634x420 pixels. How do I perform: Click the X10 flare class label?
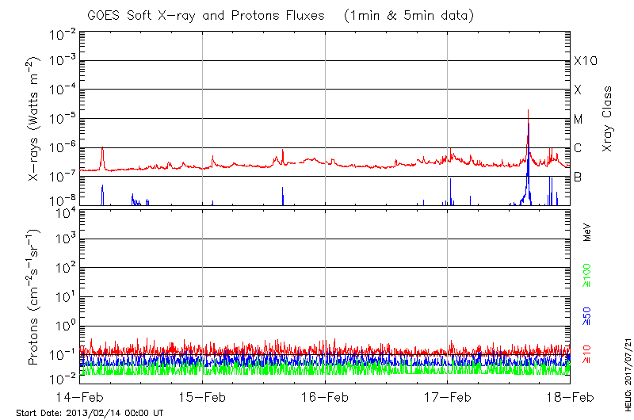pyautogui.click(x=585, y=61)
